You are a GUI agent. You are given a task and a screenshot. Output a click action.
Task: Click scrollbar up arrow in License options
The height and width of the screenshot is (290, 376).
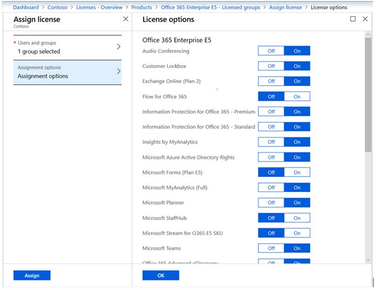point(368,35)
